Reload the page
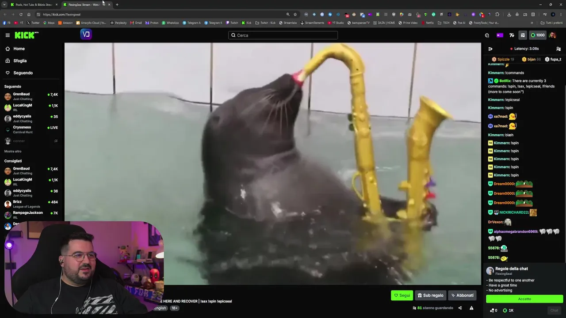566x318 pixels. pyautogui.click(x=21, y=15)
